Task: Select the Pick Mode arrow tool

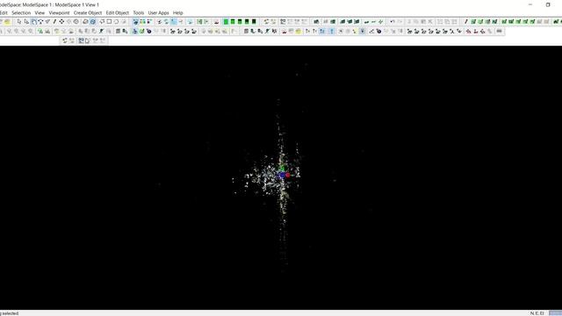Action: pos(19,22)
